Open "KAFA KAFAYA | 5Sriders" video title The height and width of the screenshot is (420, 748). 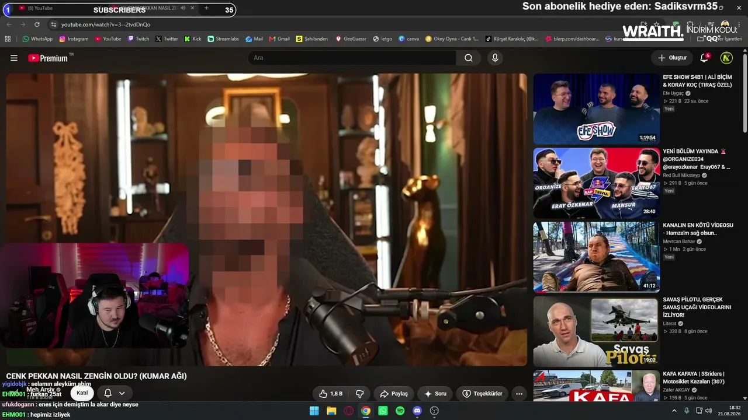coord(694,378)
